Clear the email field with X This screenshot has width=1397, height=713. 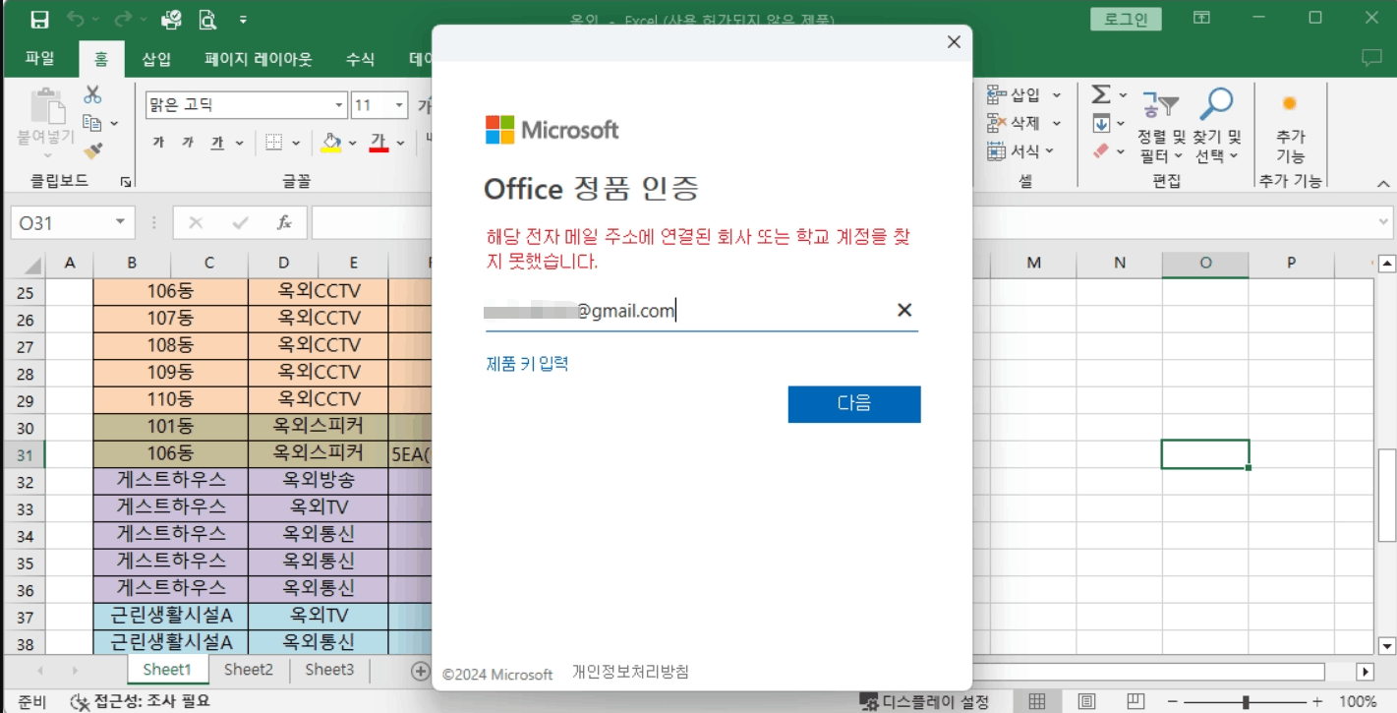point(904,311)
